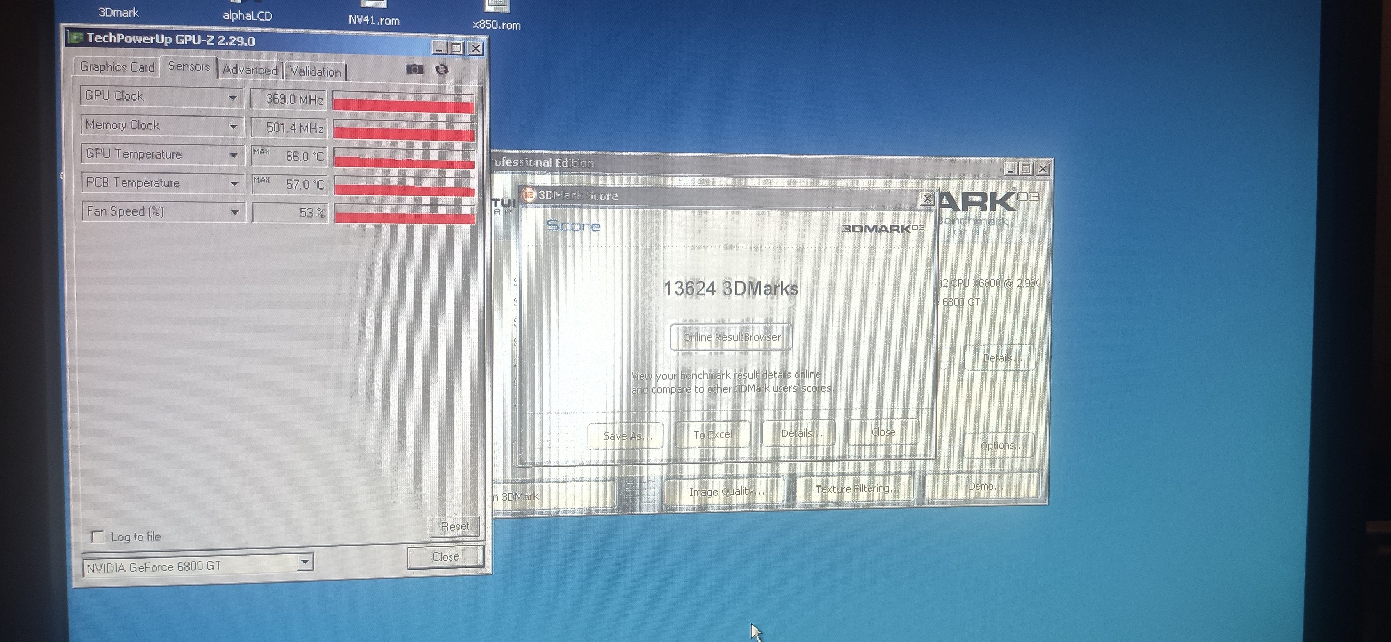1391x642 pixels.
Task: Click the 3DMark Score dialog title icon
Action: pyautogui.click(x=529, y=195)
